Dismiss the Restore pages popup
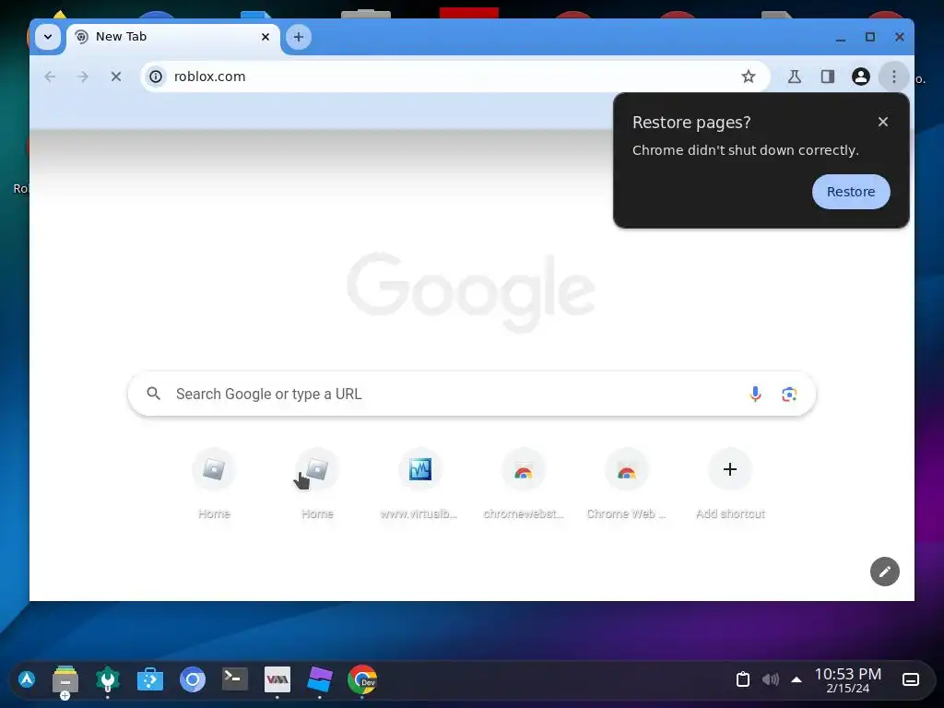The image size is (944, 708). [882, 122]
